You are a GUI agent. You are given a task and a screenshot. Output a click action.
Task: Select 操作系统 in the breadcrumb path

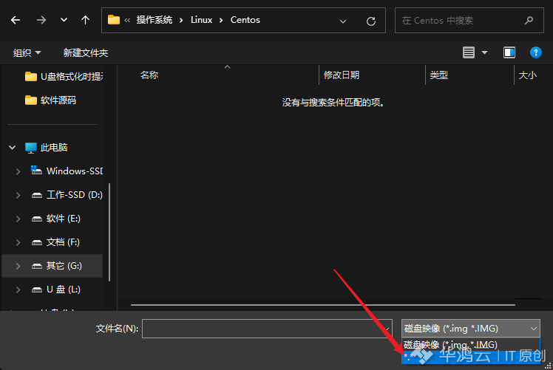coord(155,20)
